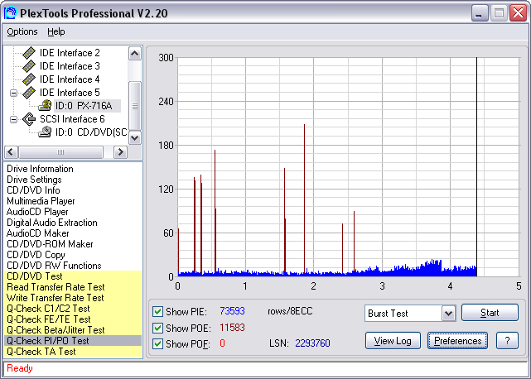Click the PX-716A drive icon
This screenshot has width=531, height=379.
pyautogui.click(x=45, y=106)
